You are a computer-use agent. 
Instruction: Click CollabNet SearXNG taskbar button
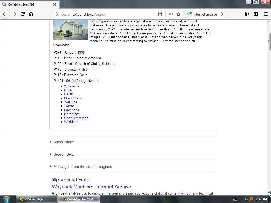tap(79, 199)
